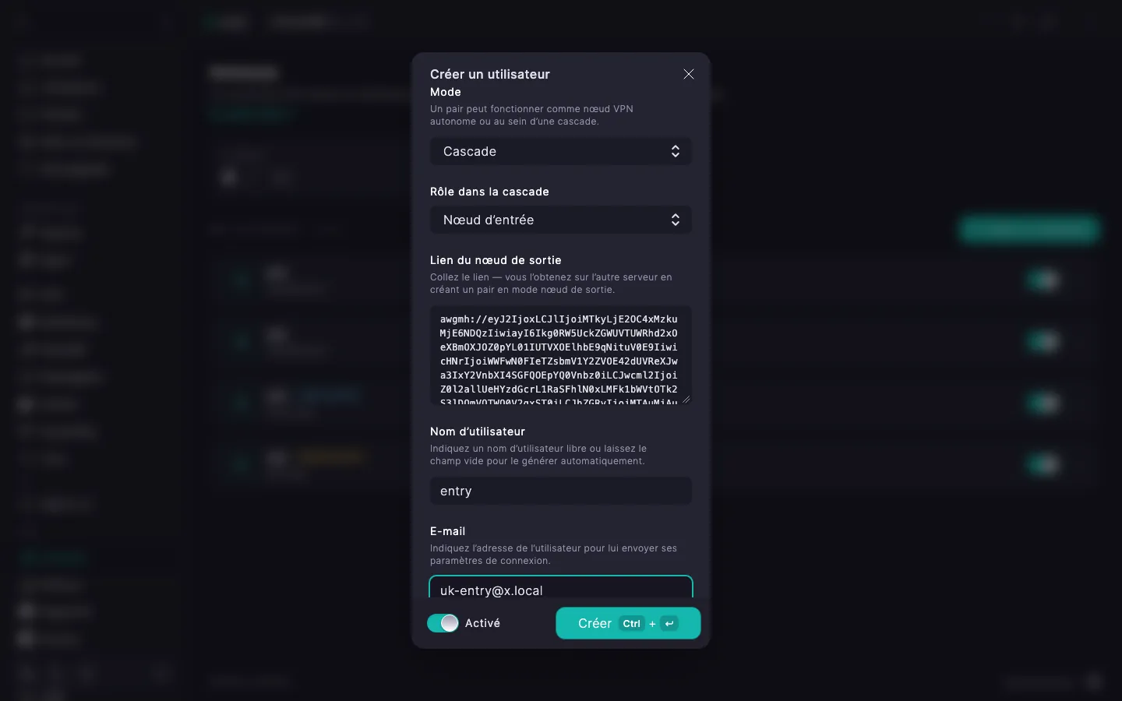
Task: Click the Activé label next to switch
Action: [x=482, y=623]
